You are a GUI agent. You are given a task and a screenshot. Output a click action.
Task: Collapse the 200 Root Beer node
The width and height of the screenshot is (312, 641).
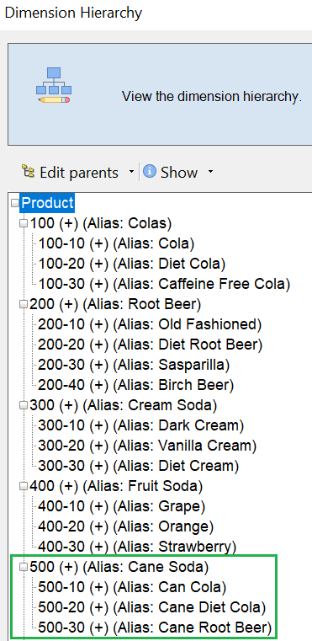(x=24, y=304)
